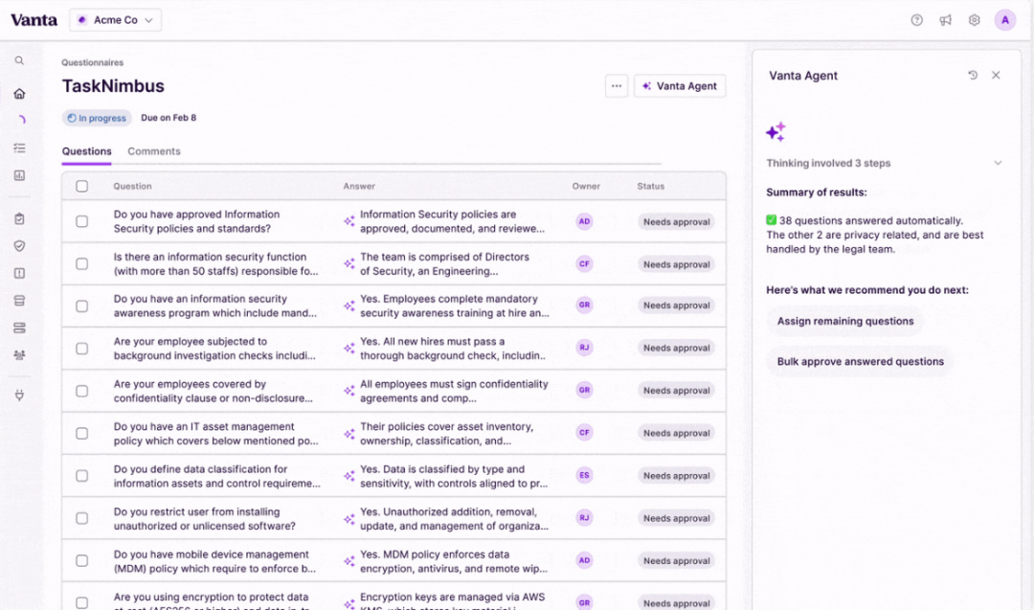Click the user avatar 'A' in top right
This screenshot has height=610, width=1034.
pos(1004,20)
